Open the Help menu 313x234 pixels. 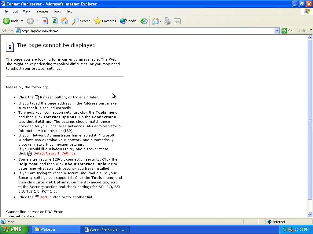[69, 11]
